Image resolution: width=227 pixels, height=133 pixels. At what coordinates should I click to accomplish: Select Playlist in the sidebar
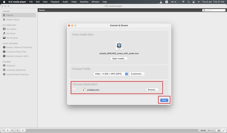[x=19, y=15]
